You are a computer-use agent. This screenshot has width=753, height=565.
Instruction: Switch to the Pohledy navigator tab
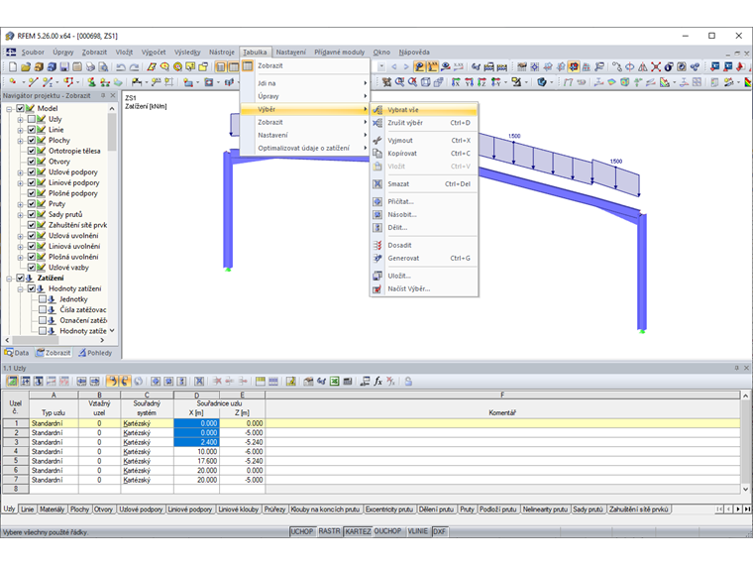pyautogui.click(x=95, y=353)
